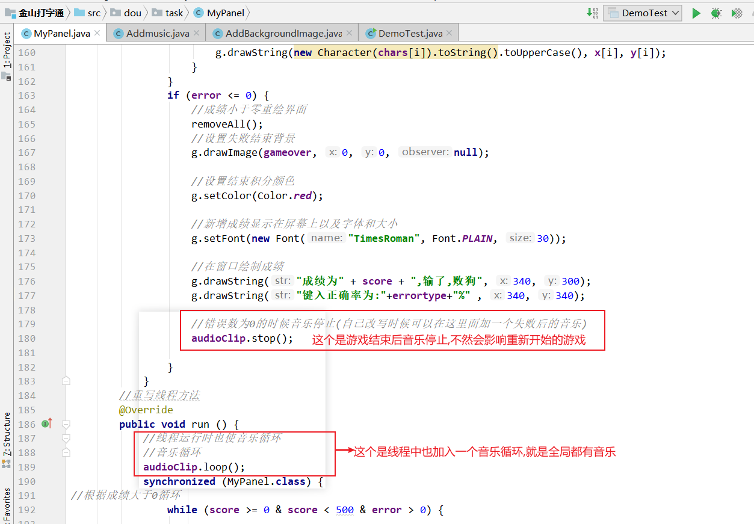Screen dimensions: 754x524
Task: Click the "TimesRoman" font name string
Action: pos(384,238)
